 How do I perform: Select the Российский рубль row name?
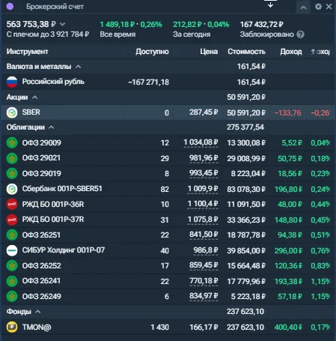(53, 82)
